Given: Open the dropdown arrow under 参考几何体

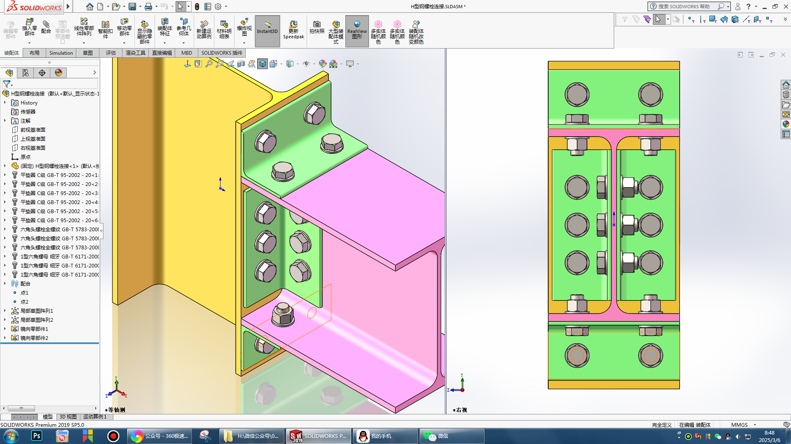Looking at the screenshot, I should point(184,43).
